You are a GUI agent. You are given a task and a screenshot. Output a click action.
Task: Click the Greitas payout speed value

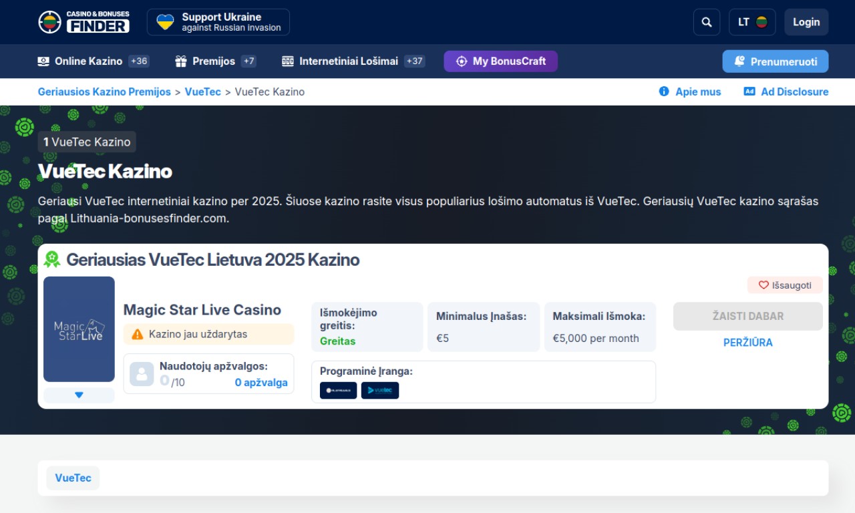click(x=338, y=341)
